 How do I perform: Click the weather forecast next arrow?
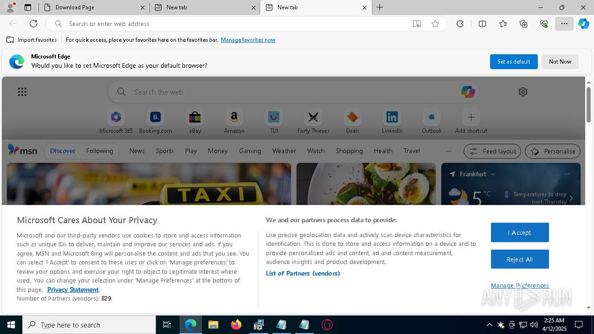pyautogui.click(x=571, y=198)
